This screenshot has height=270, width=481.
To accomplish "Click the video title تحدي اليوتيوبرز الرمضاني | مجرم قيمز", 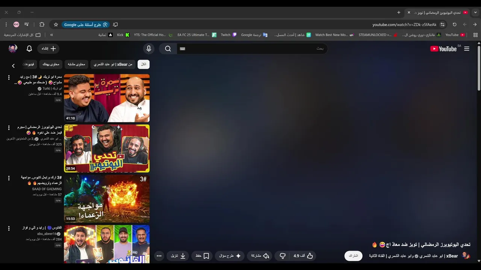I will [x=39, y=130].
